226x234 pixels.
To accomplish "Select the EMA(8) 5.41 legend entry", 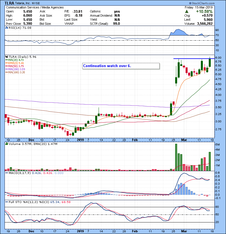I will click(15, 63).
